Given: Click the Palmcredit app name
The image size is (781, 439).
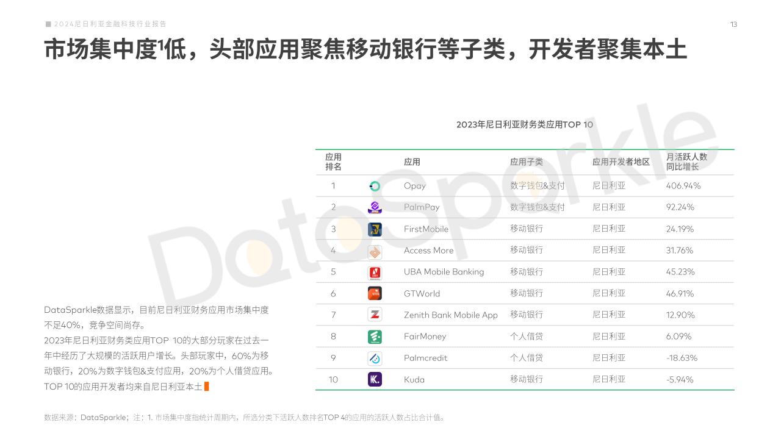Looking at the screenshot, I should [426, 358].
